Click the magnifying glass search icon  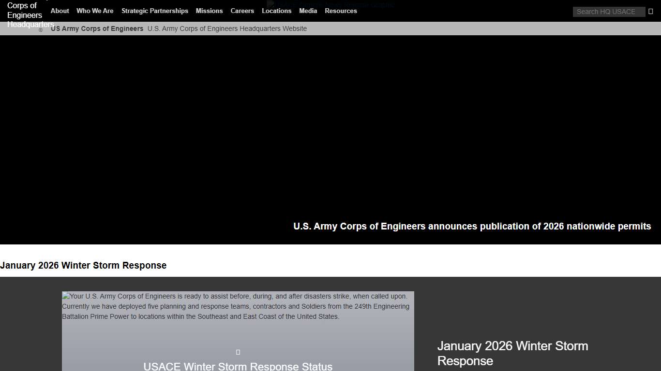(651, 11)
